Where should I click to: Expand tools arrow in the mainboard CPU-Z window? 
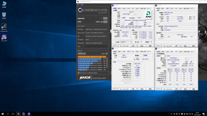tap(180, 46)
